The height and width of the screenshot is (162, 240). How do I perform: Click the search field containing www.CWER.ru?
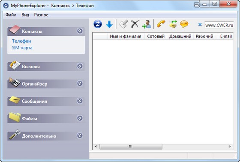point(219,25)
